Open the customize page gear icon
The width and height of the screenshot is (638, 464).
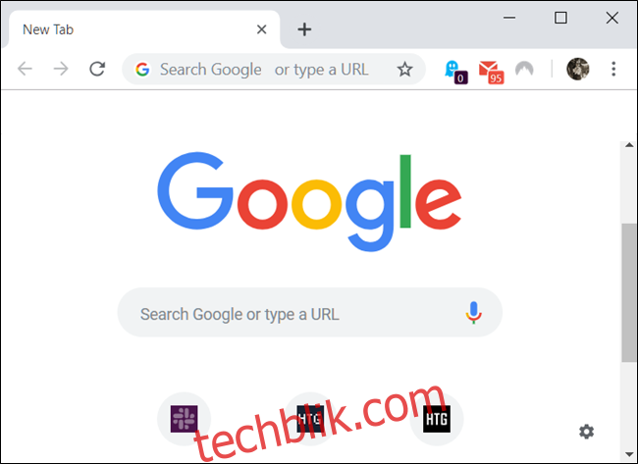click(x=586, y=432)
